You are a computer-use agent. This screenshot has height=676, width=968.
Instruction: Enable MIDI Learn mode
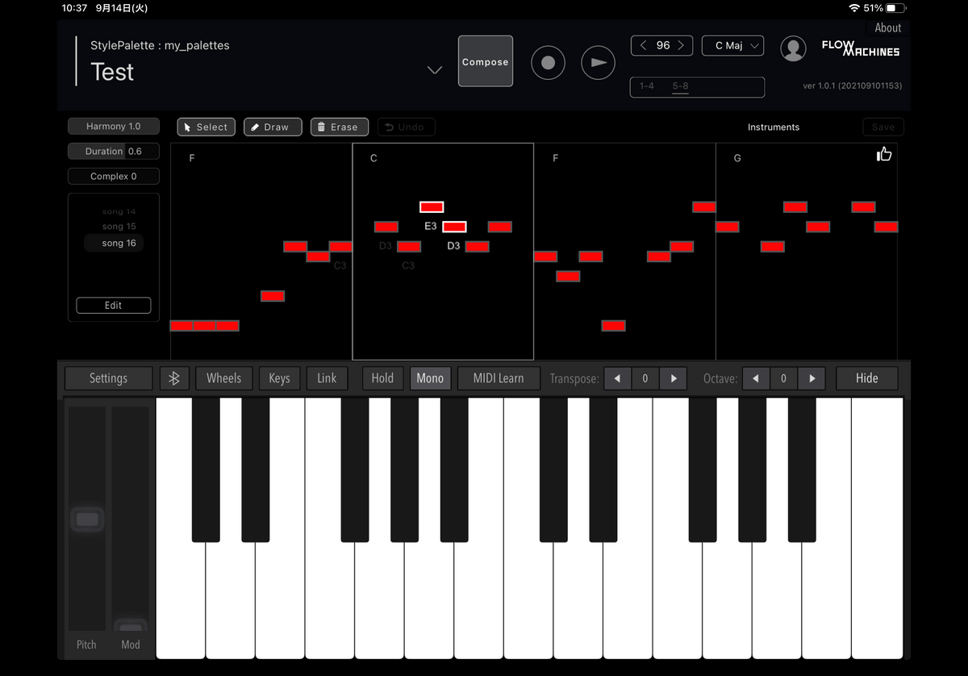(x=499, y=378)
